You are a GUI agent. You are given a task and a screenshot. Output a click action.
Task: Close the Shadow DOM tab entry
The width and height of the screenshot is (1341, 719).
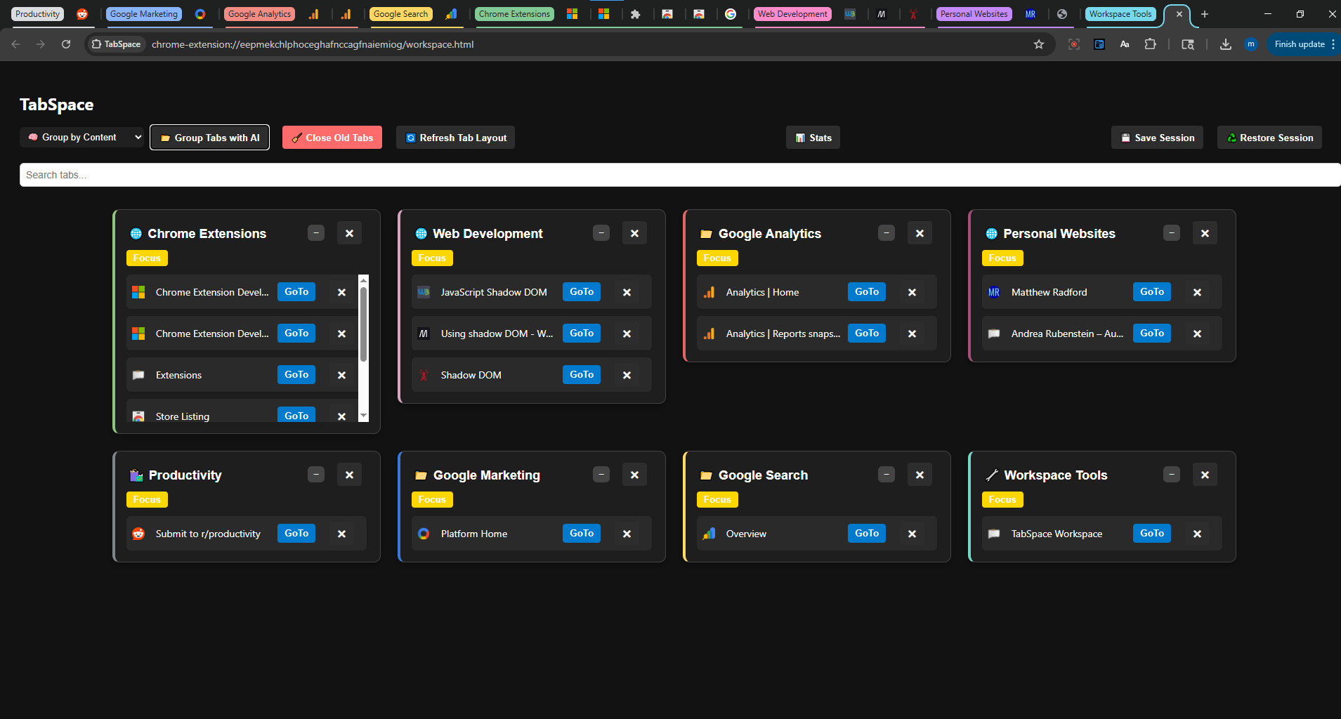[627, 375]
